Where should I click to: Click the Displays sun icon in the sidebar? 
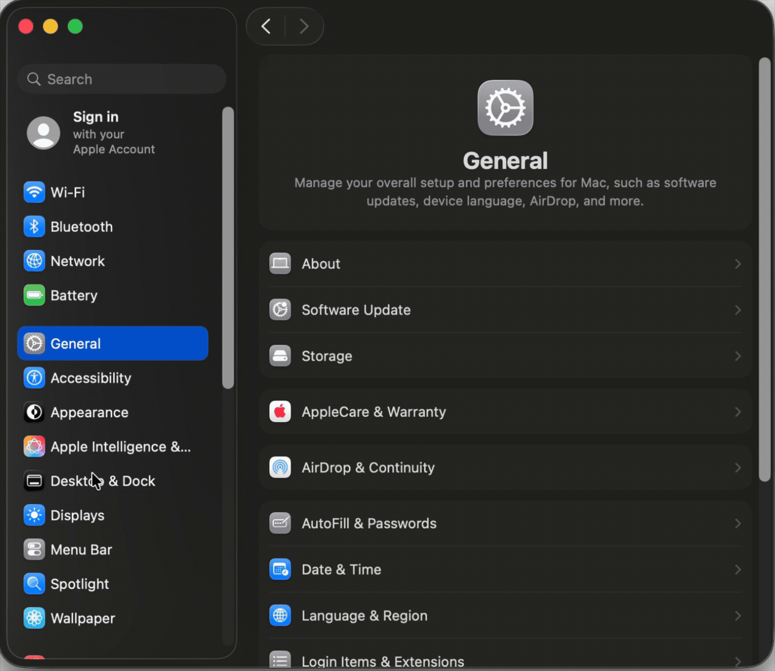(34, 515)
